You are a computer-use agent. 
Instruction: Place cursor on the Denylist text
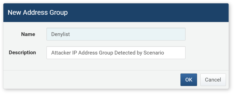tap(60, 34)
